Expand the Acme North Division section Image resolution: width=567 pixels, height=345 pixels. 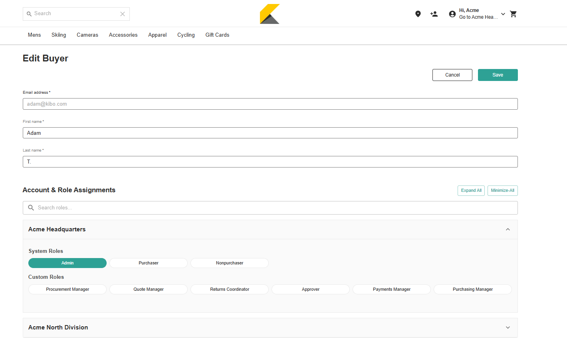[x=508, y=327]
